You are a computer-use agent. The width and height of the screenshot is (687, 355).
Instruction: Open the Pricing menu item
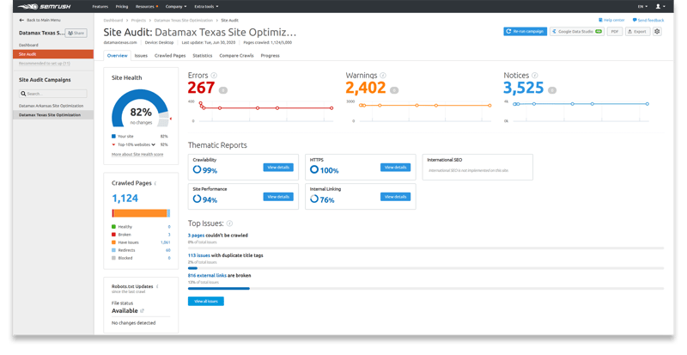tap(122, 7)
